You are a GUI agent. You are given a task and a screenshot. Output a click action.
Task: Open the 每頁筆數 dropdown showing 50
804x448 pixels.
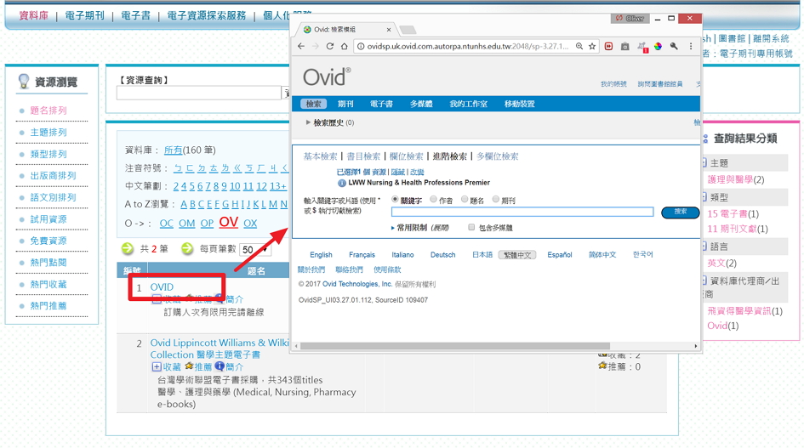coord(255,250)
